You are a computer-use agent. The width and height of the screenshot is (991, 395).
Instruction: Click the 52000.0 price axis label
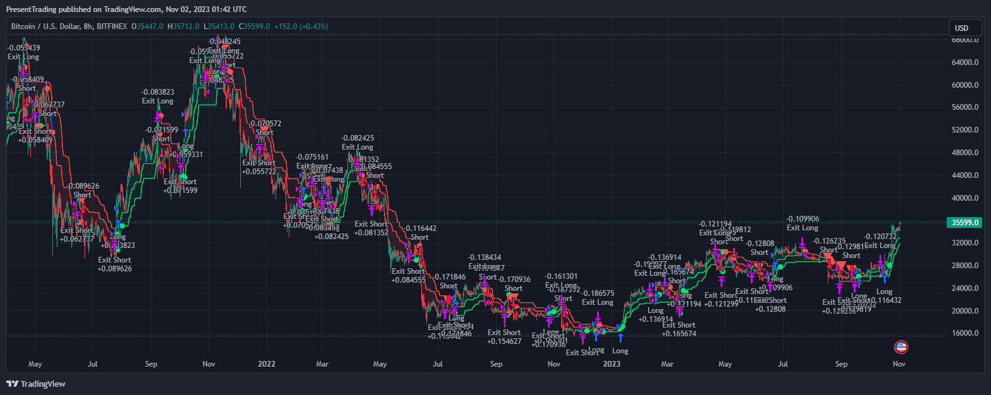965,130
